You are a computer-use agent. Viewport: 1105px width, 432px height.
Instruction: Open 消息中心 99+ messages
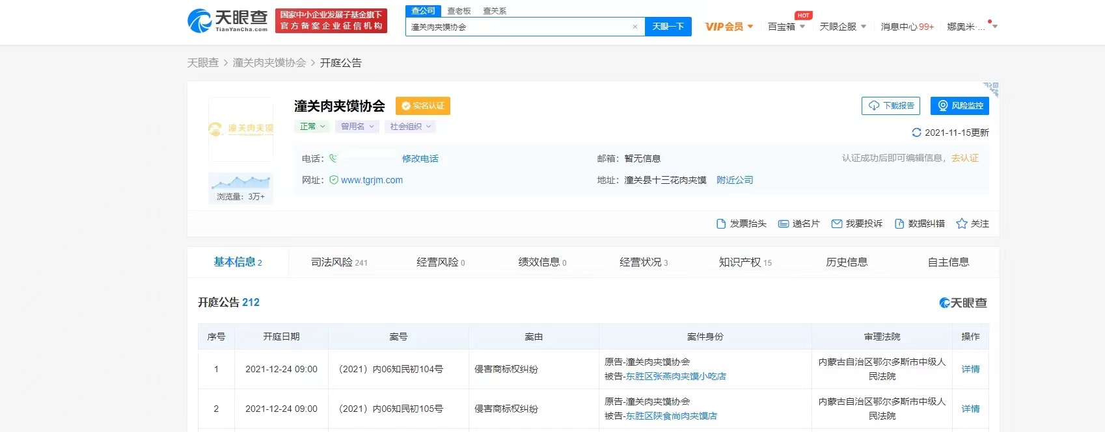pyautogui.click(x=907, y=27)
